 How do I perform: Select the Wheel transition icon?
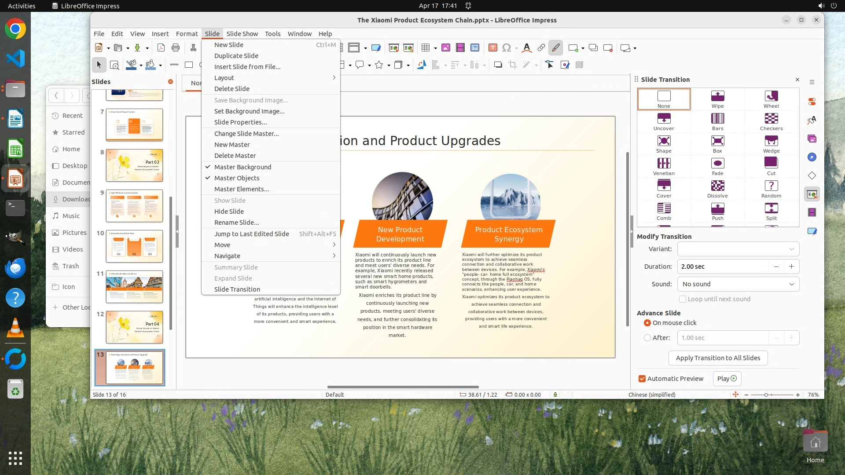[x=771, y=96]
